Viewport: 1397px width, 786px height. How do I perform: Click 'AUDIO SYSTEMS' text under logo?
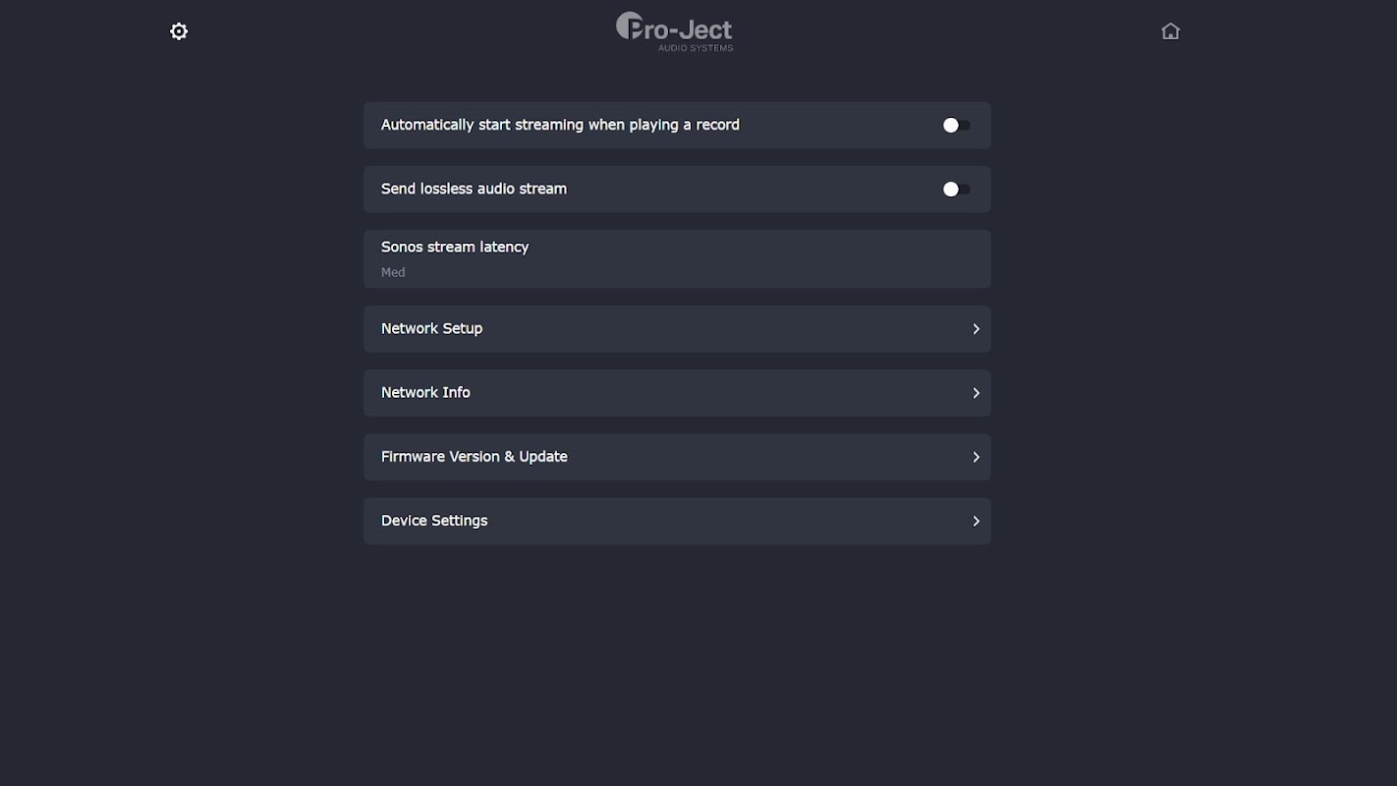point(696,48)
